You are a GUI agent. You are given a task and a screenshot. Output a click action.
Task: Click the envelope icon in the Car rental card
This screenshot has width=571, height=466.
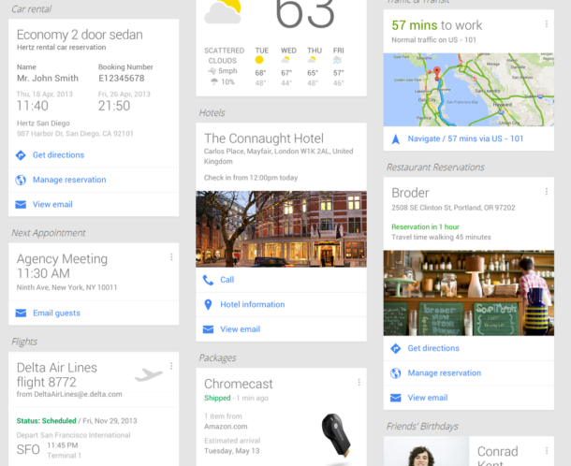(21, 204)
